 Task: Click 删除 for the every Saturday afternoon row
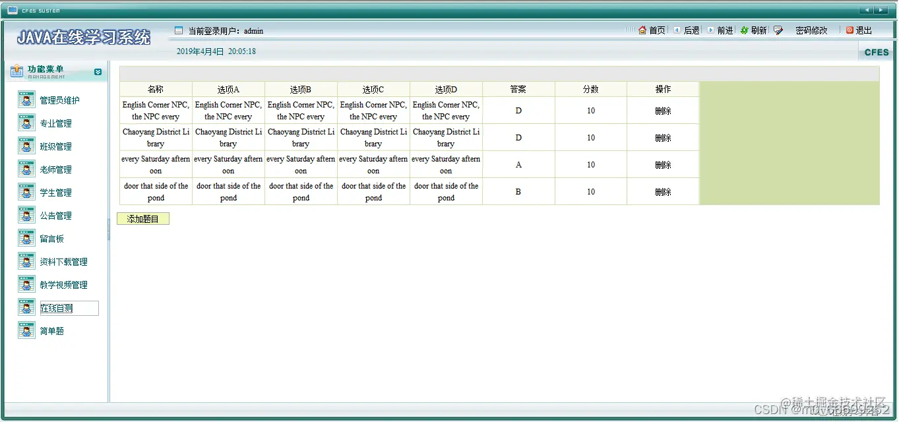(663, 165)
